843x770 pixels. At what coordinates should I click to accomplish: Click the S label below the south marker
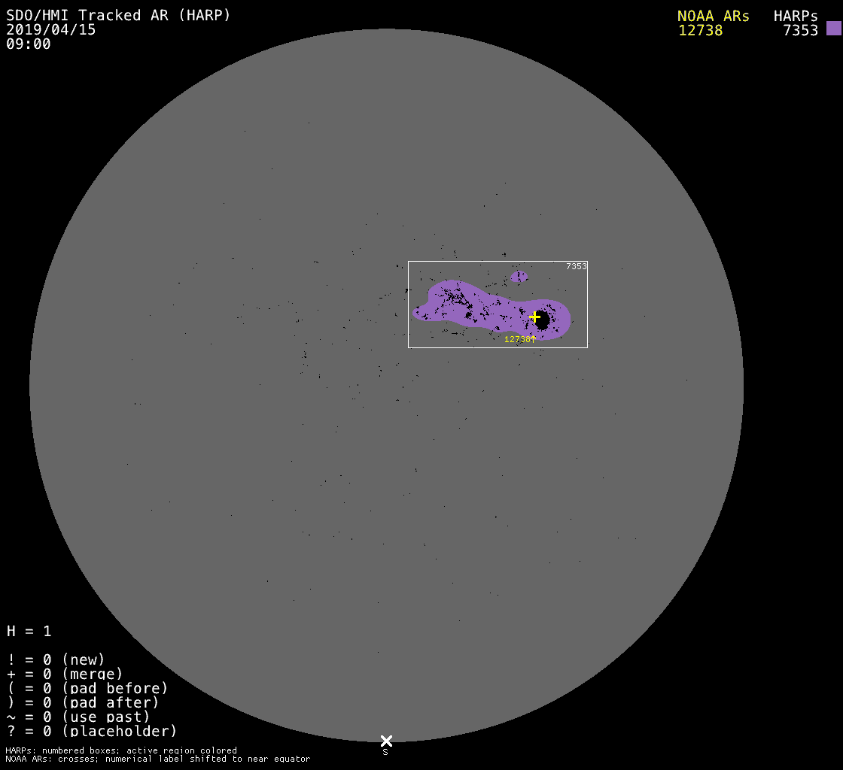pos(385,752)
